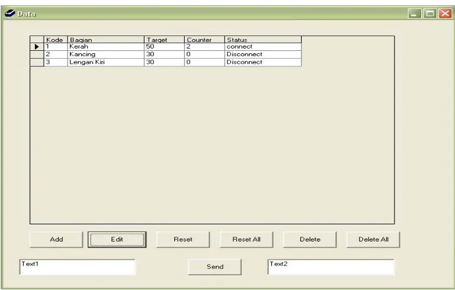The height and width of the screenshot is (290, 455).
Task: Click the Data window title icon
Action: [9, 14]
